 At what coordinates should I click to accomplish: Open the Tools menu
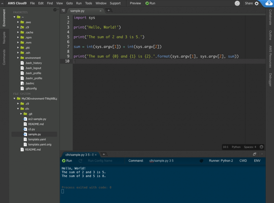89,3
